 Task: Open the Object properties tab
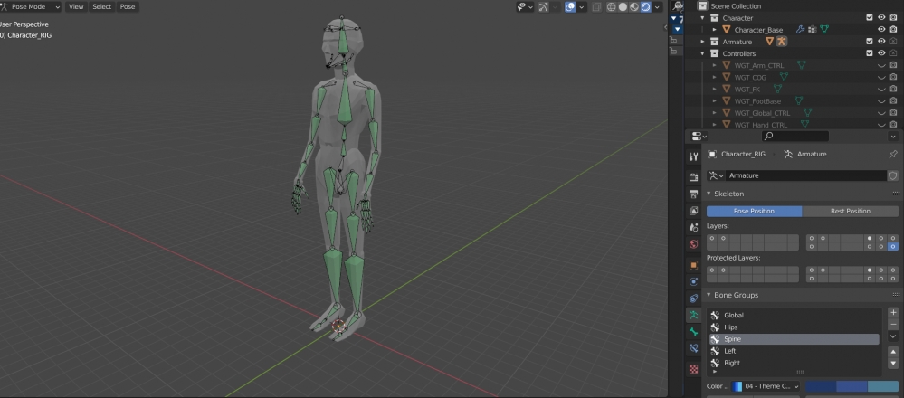point(693,265)
